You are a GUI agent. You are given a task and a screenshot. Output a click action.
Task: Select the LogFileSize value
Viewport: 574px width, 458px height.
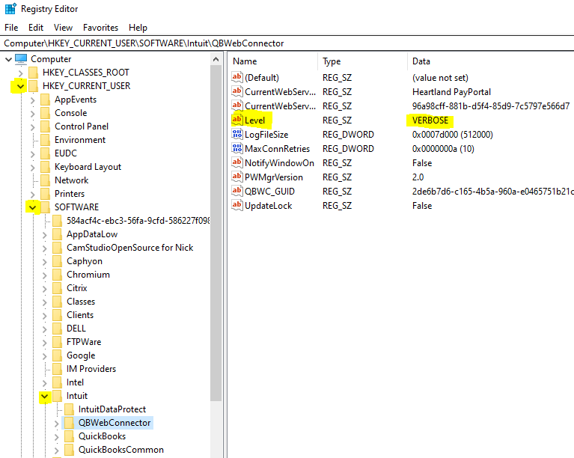pyautogui.click(x=266, y=135)
